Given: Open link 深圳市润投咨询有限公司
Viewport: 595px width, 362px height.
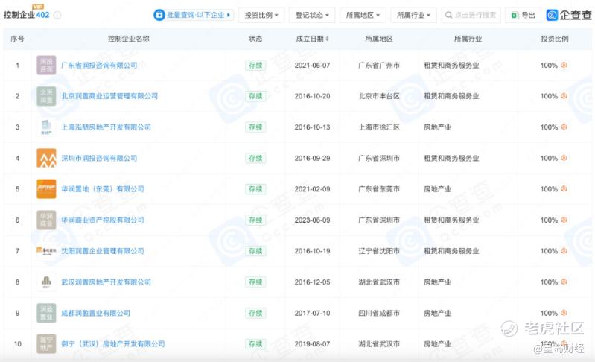Looking at the screenshot, I should pyautogui.click(x=99, y=158).
